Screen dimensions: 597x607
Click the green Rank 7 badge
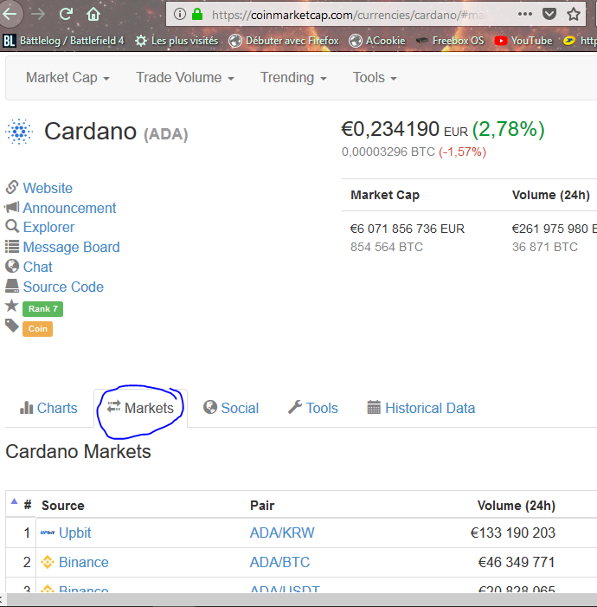42,309
